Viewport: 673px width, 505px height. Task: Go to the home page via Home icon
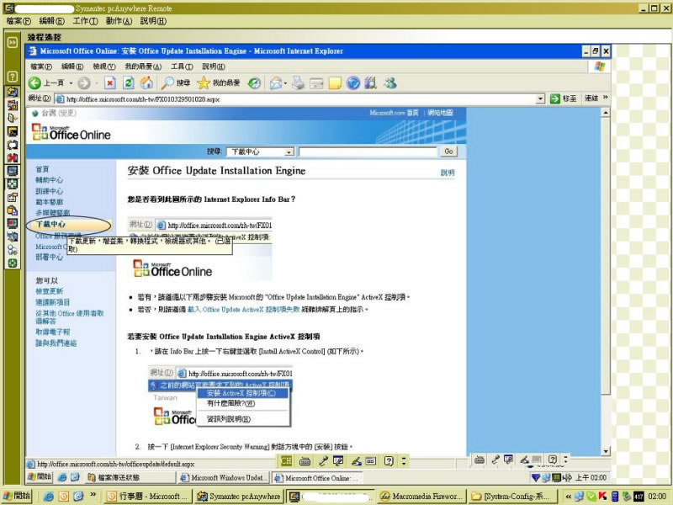(x=146, y=82)
